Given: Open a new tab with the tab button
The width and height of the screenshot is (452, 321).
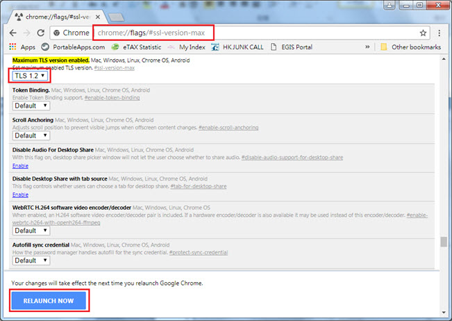Looking at the screenshot, I should click(116, 17).
